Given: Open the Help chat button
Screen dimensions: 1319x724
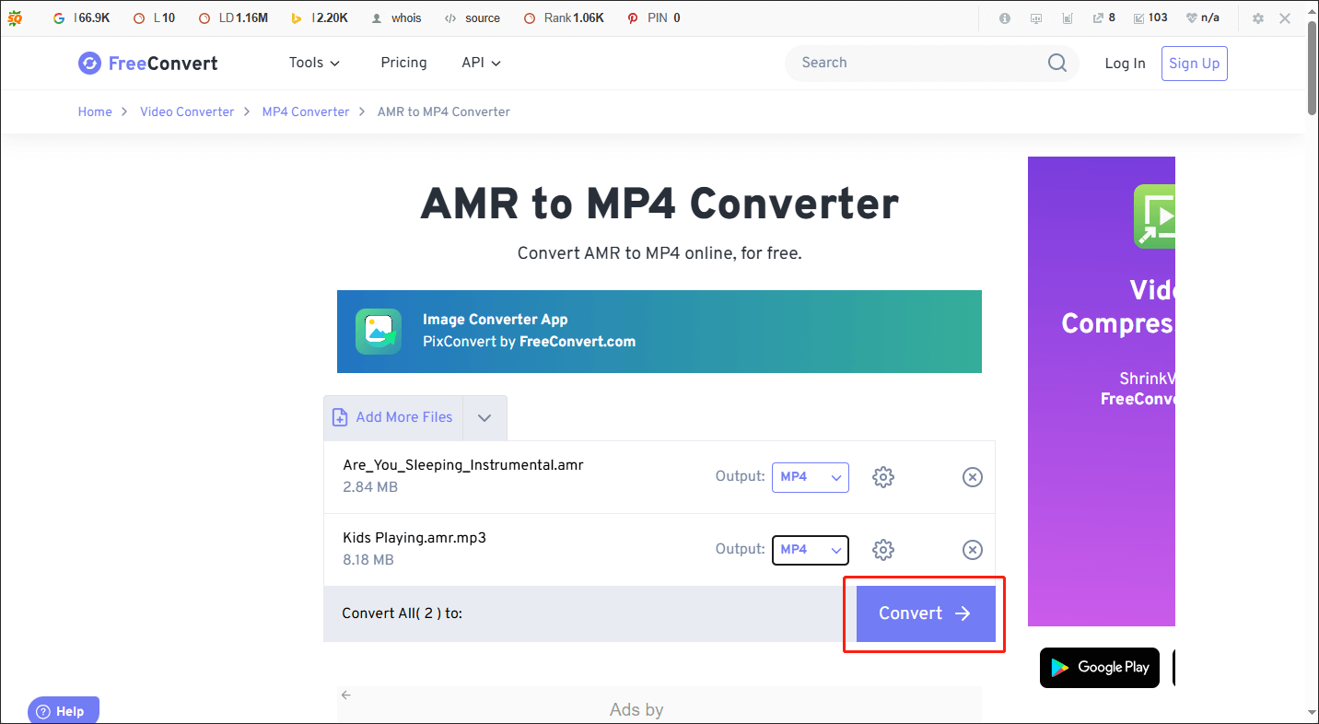Looking at the screenshot, I should [x=64, y=711].
